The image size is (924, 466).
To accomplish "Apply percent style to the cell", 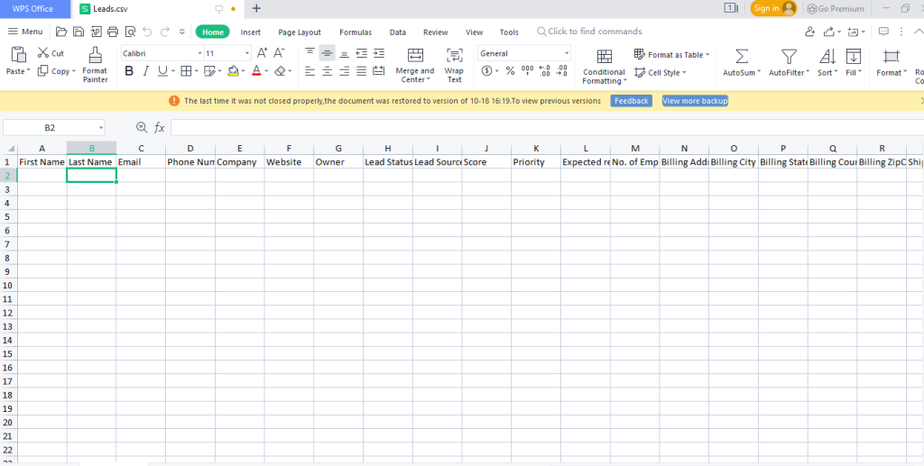I will click(x=511, y=71).
